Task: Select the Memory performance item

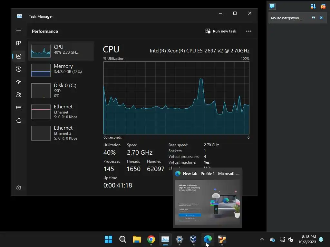Action: click(x=61, y=70)
